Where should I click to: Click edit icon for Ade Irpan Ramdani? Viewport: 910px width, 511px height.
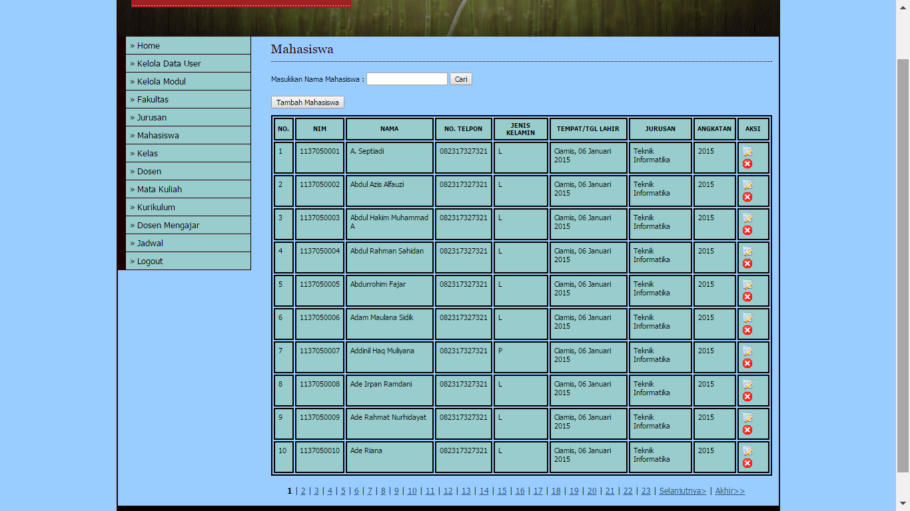pyautogui.click(x=747, y=385)
